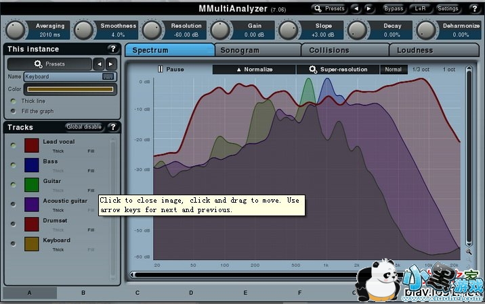Click the Slope knob
Image resolution: width=485 pixels, height=304 pixels.
point(289,30)
